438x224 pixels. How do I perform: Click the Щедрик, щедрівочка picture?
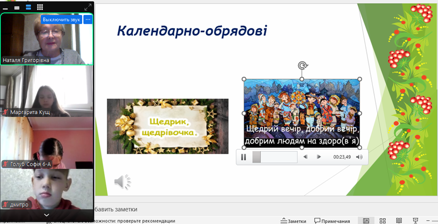[167, 126]
